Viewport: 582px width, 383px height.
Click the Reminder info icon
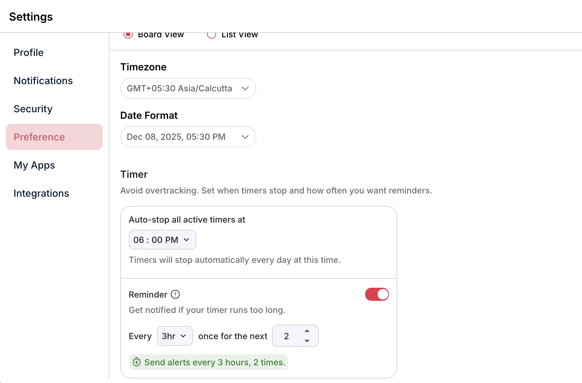point(175,295)
